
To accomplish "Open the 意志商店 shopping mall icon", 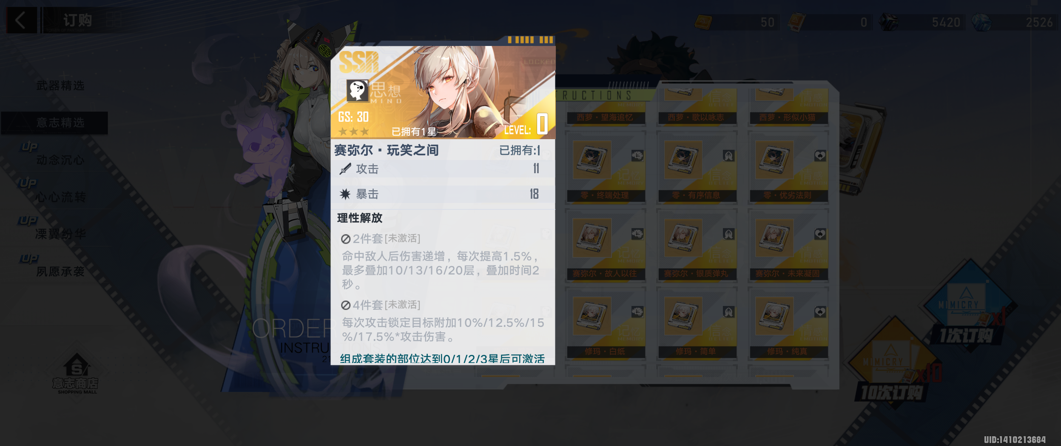I will 75,374.
